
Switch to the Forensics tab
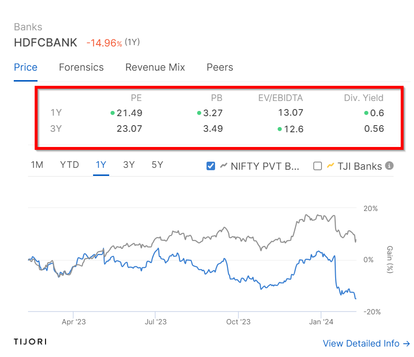click(81, 67)
